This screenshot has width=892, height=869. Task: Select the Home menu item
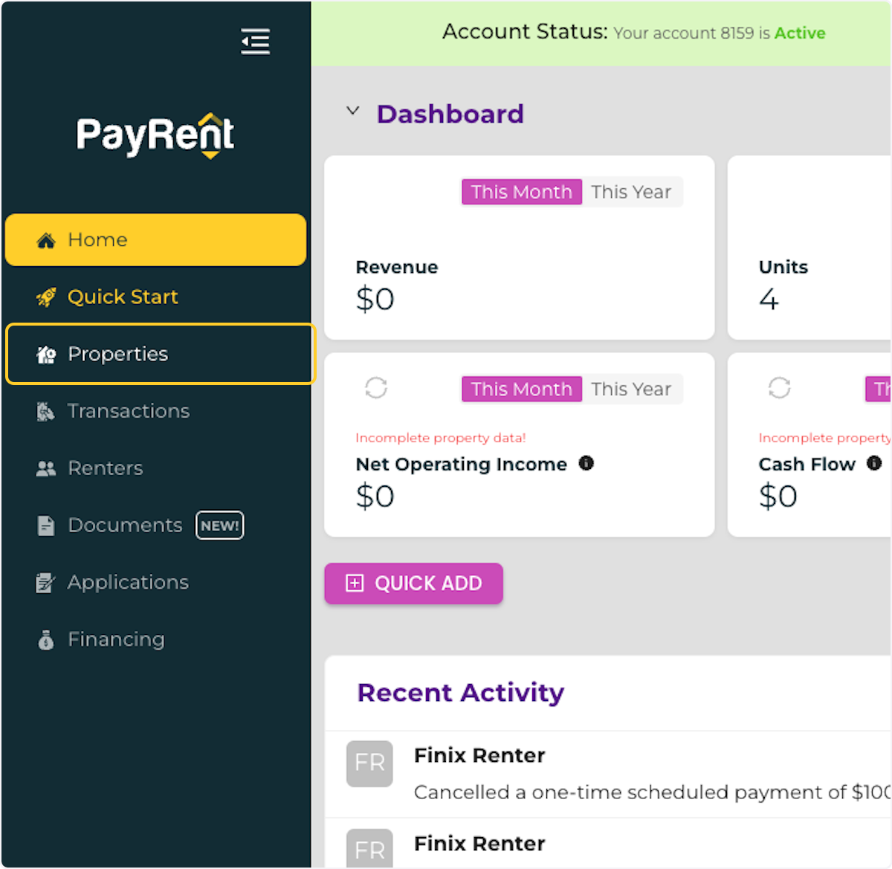pyautogui.click(x=155, y=240)
